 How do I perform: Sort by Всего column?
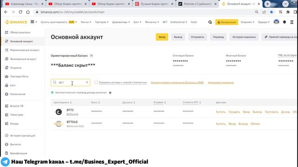click(95, 103)
